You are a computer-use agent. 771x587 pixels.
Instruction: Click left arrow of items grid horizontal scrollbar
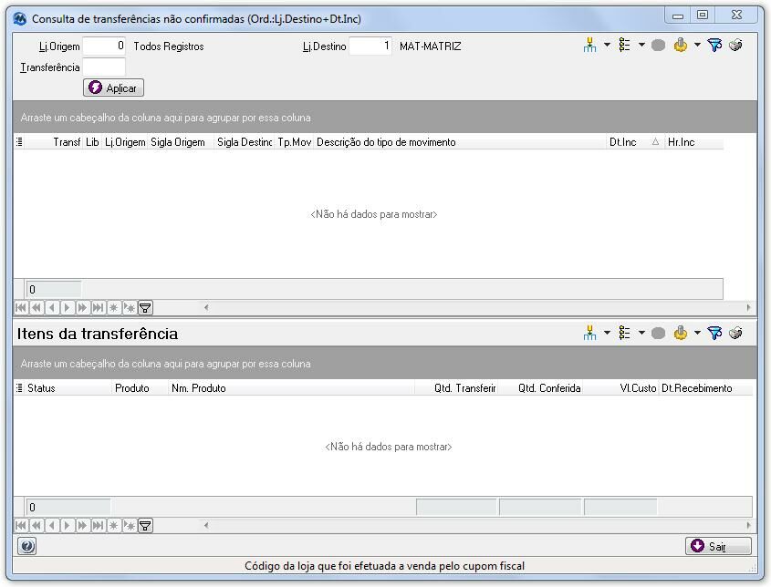click(206, 525)
